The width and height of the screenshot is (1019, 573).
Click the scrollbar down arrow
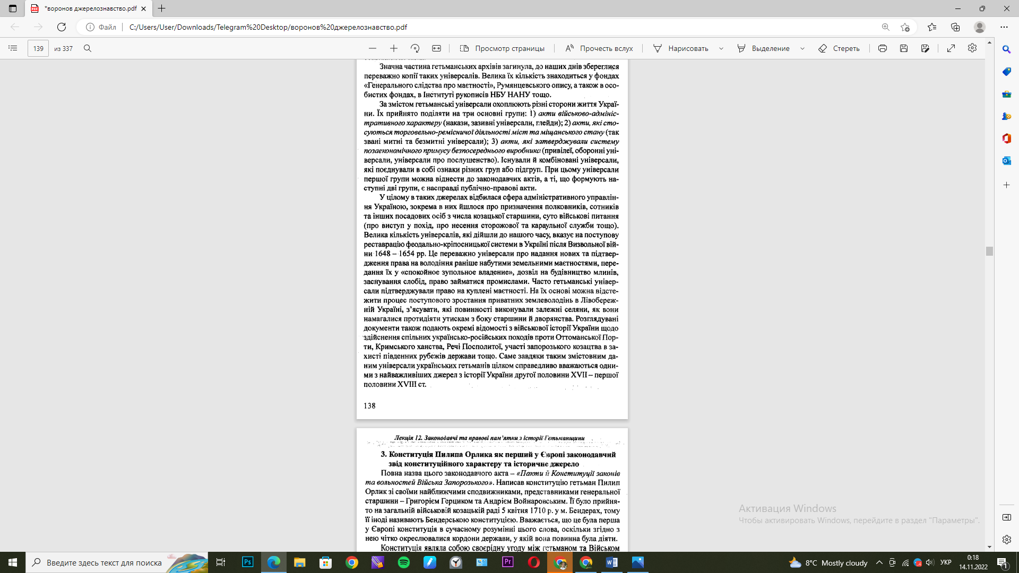(989, 547)
